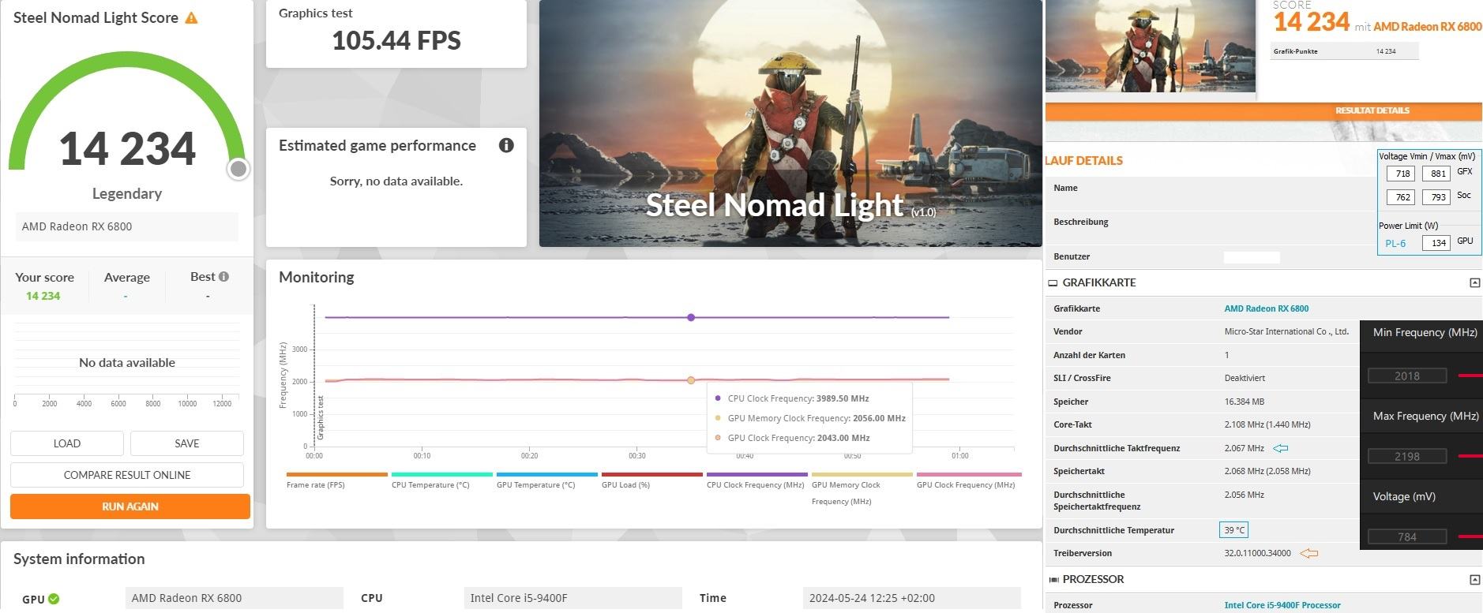Adjust the Voltage (mV) red slider
Viewport: 1483px width, 613px height.
[1470, 536]
